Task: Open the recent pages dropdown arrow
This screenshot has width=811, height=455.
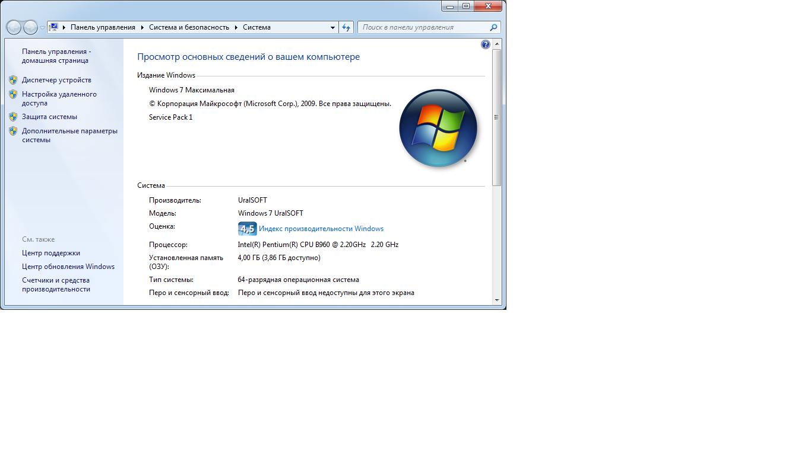Action: tap(42, 28)
